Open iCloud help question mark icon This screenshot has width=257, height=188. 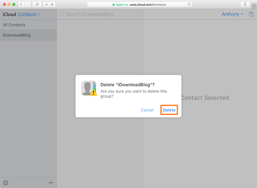tap(251, 14)
